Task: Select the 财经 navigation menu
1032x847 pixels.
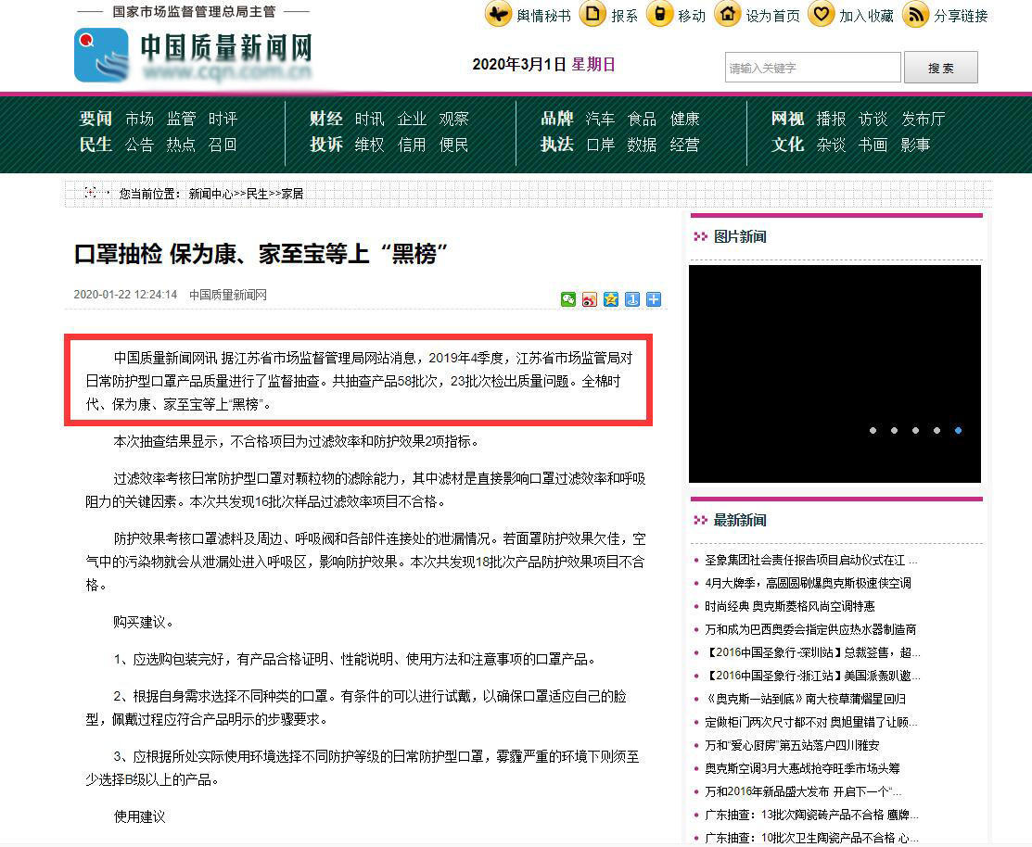Action: point(325,118)
